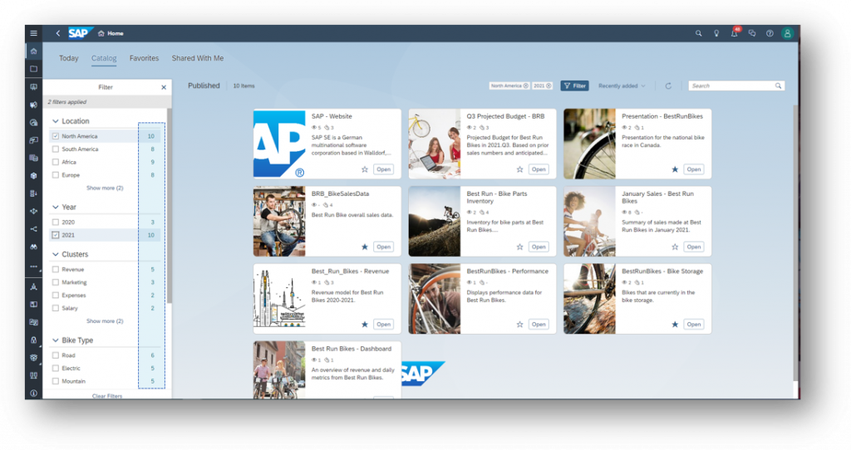Collapse the Location filter section
The height and width of the screenshot is (450, 851).
pyautogui.click(x=56, y=121)
